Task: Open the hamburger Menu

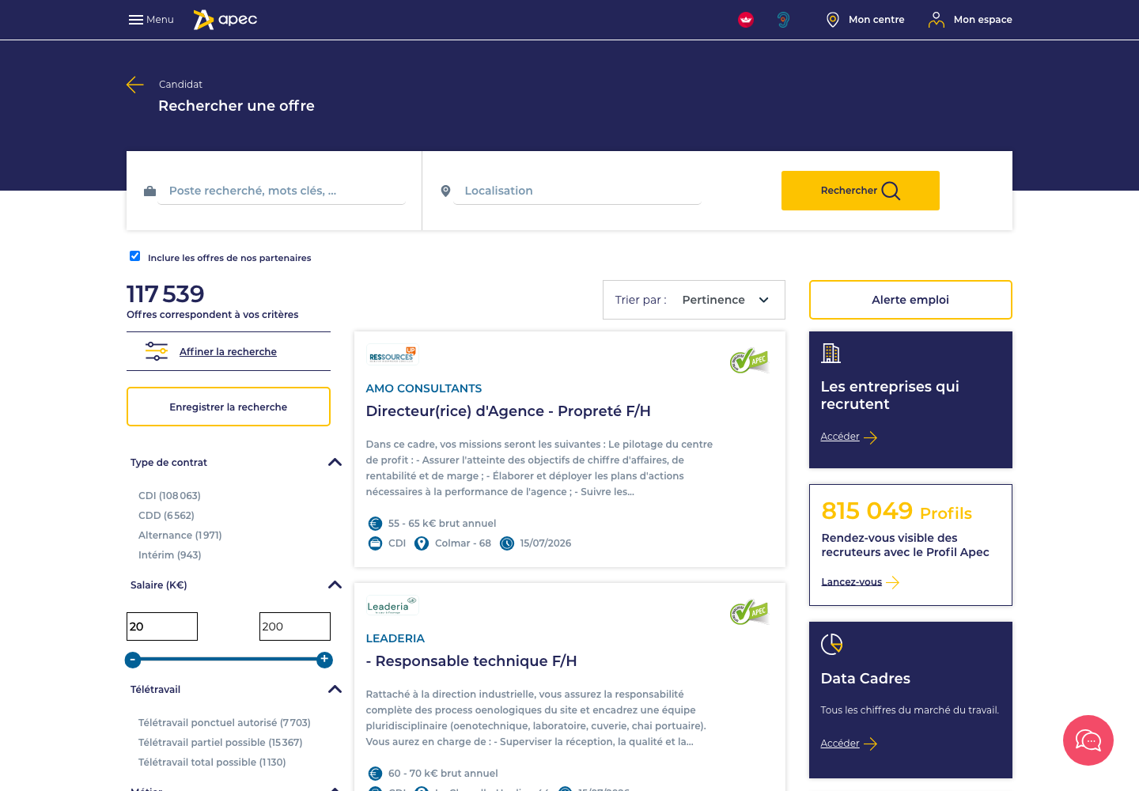Action: (x=151, y=20)
